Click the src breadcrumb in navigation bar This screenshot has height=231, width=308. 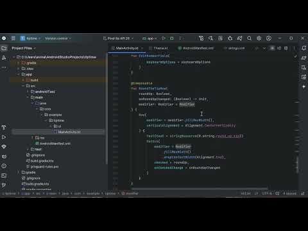click(x=38, y=193)
